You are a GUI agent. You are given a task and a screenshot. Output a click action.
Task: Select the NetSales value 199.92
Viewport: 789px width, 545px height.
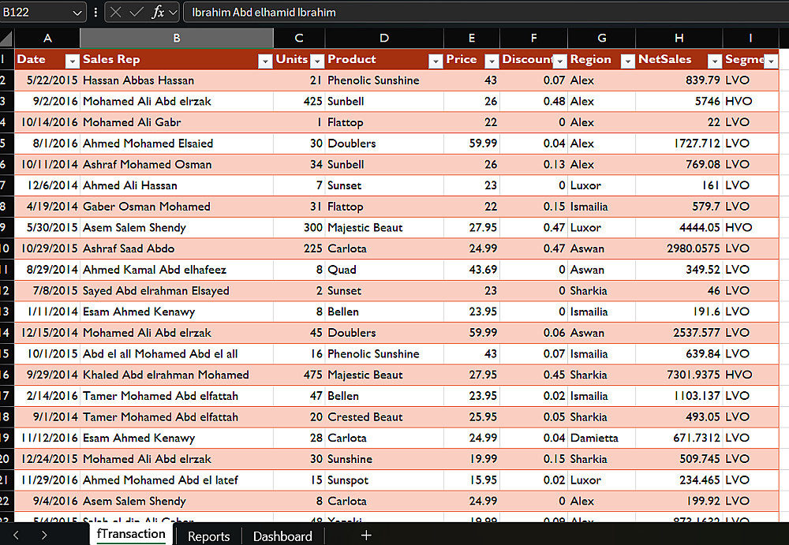click(x=679, y=501)
